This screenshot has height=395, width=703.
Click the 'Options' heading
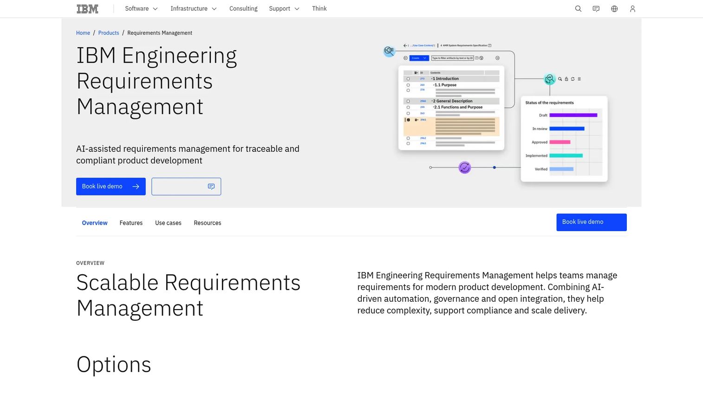114,364
